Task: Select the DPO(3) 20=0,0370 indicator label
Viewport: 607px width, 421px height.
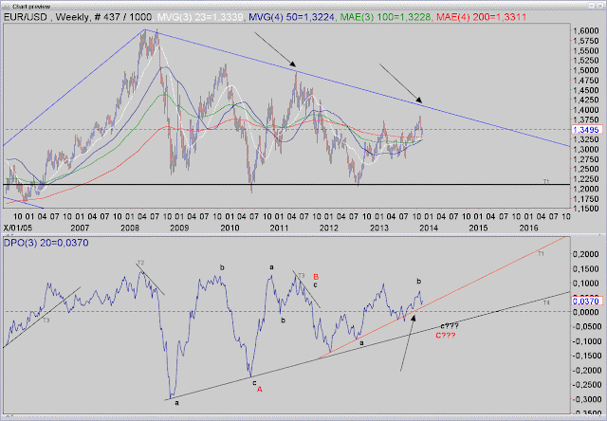Action: point(46,243)
